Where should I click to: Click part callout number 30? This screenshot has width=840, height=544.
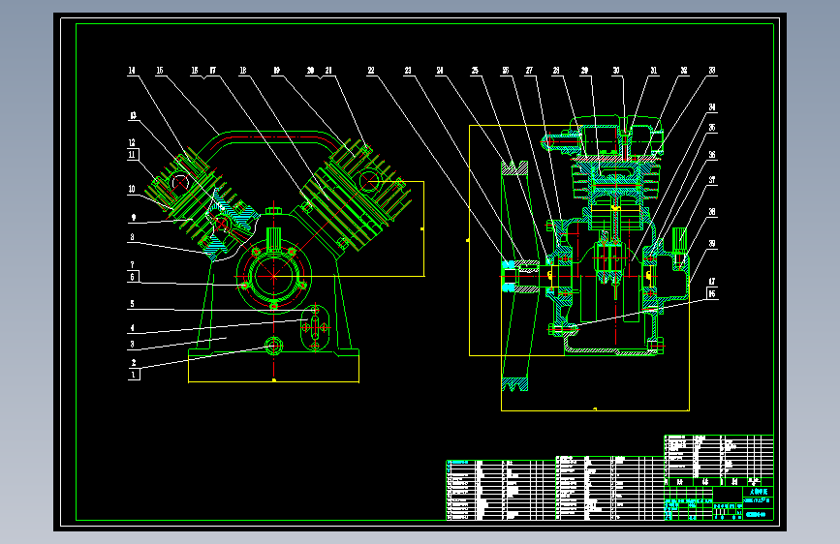click(616, 70)
